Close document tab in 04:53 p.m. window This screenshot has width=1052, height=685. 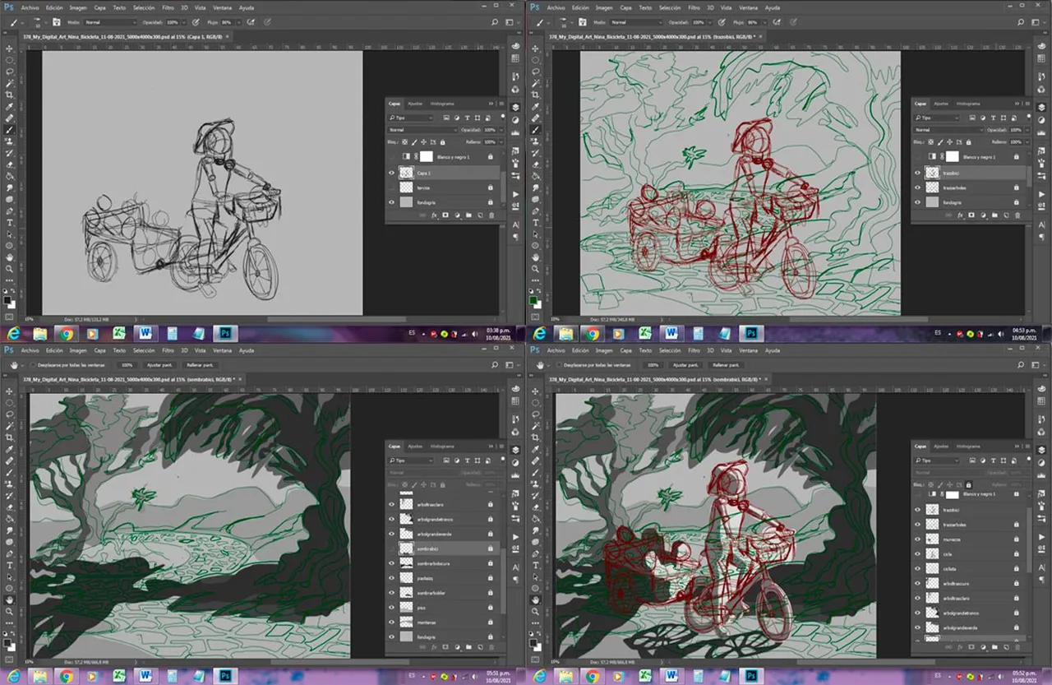(761, 36)
